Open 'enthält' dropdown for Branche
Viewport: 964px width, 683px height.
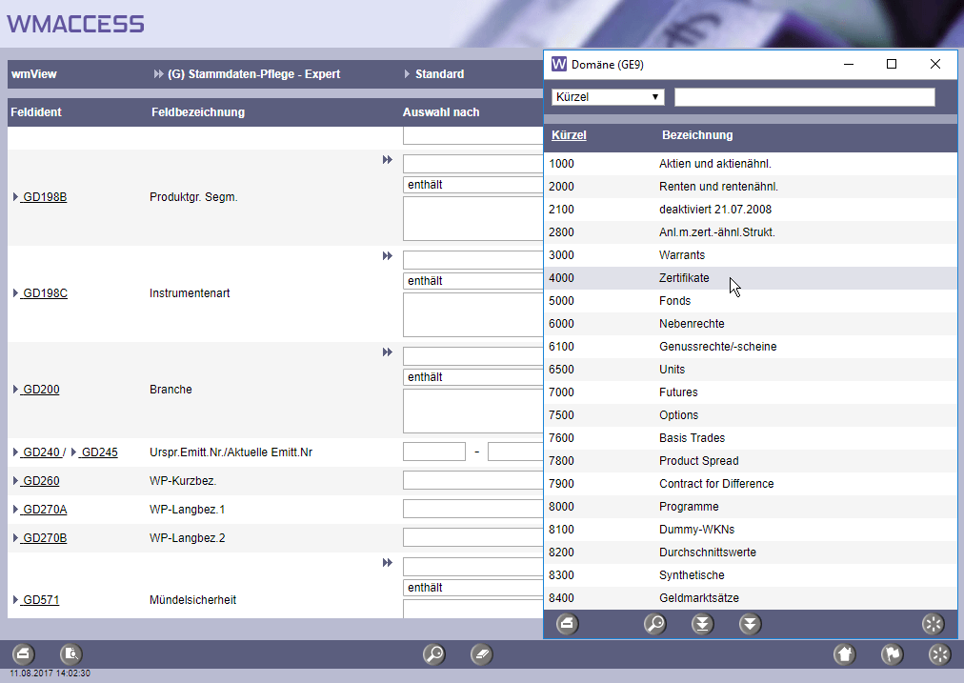coord(472,377)
